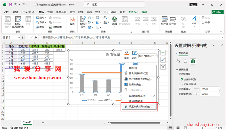Switch to Page Break Preview view

(x=185, y=128)
